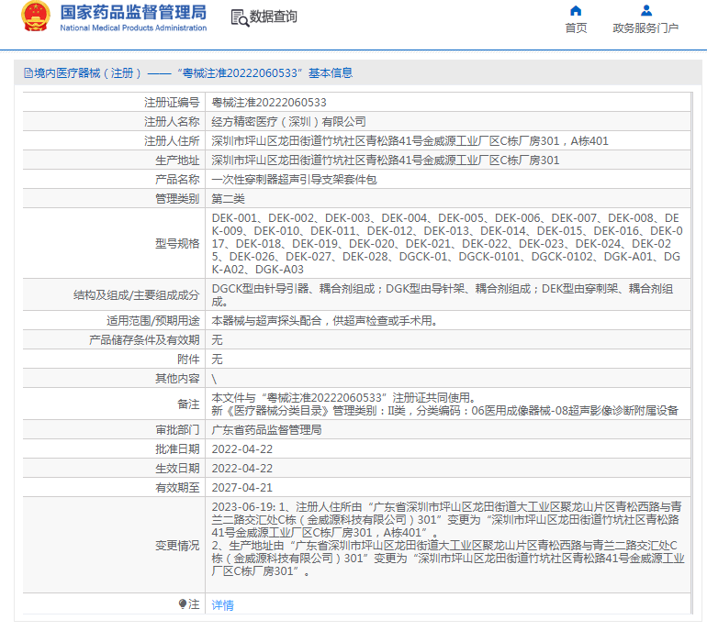The height and width of the screenshot is (631, 707).
Task: Select registration number 粤械注准20222060533 cell
Action: click(x=269, y=103)
